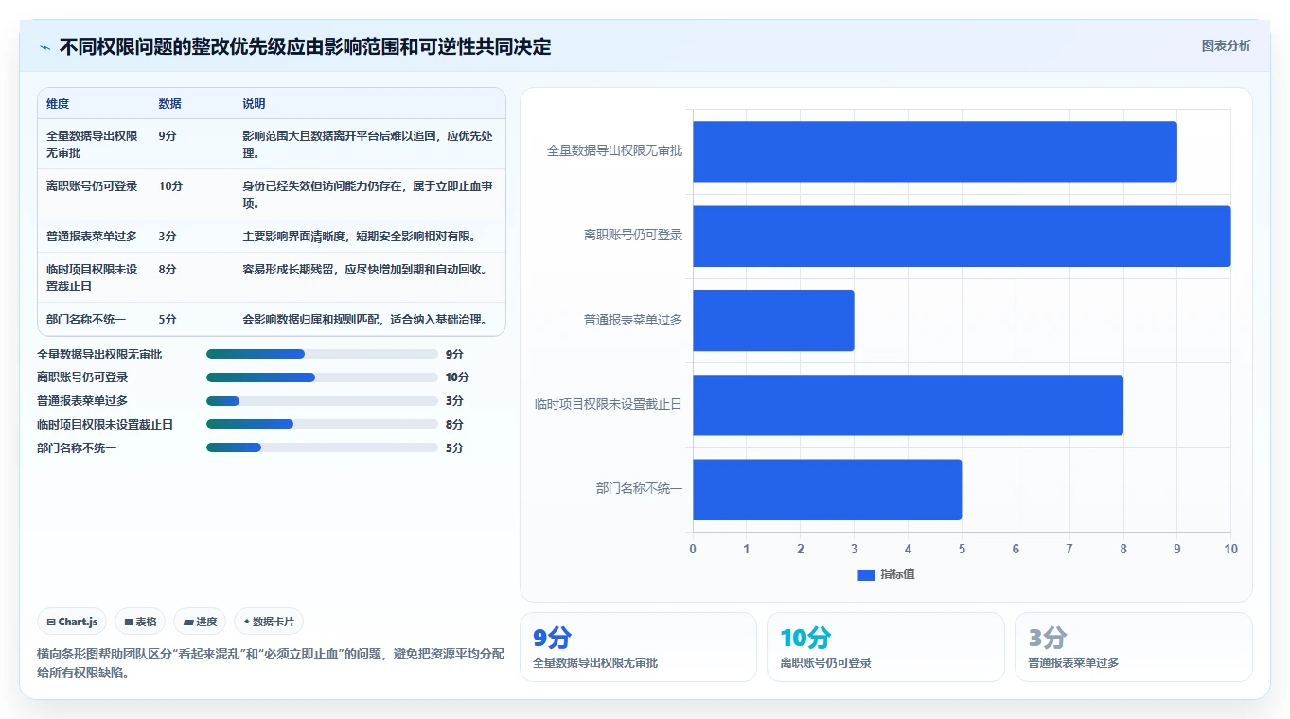
Task: Click the 3分 value beside the progress bars
Action: coord(454,401)
